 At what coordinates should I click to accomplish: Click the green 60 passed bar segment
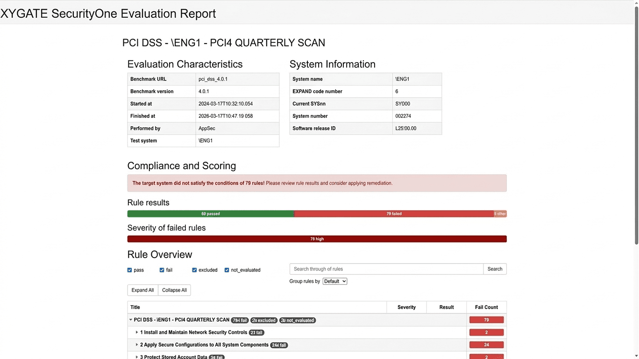(x=210, y=214)
